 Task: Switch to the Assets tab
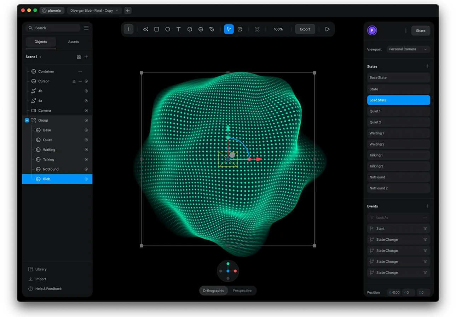(73, 42)
